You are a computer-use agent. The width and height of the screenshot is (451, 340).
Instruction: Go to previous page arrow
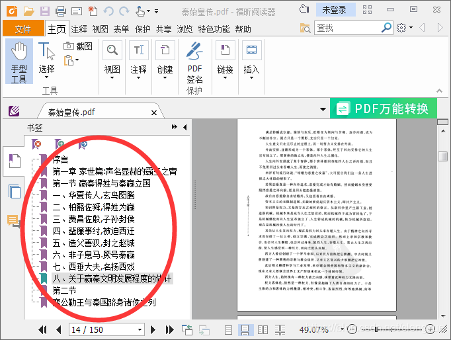click(x=59, y=329)
